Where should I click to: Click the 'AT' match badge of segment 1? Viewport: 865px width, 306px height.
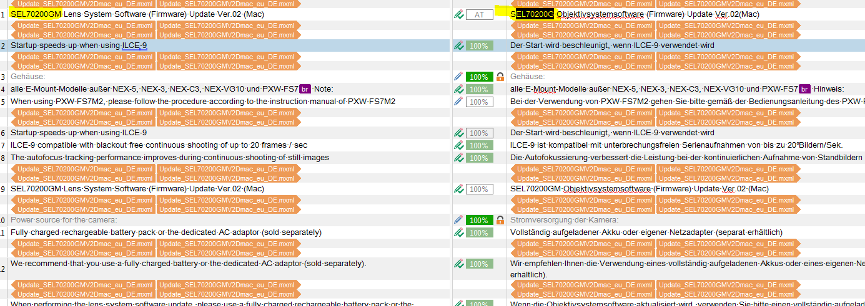(480, 14)
